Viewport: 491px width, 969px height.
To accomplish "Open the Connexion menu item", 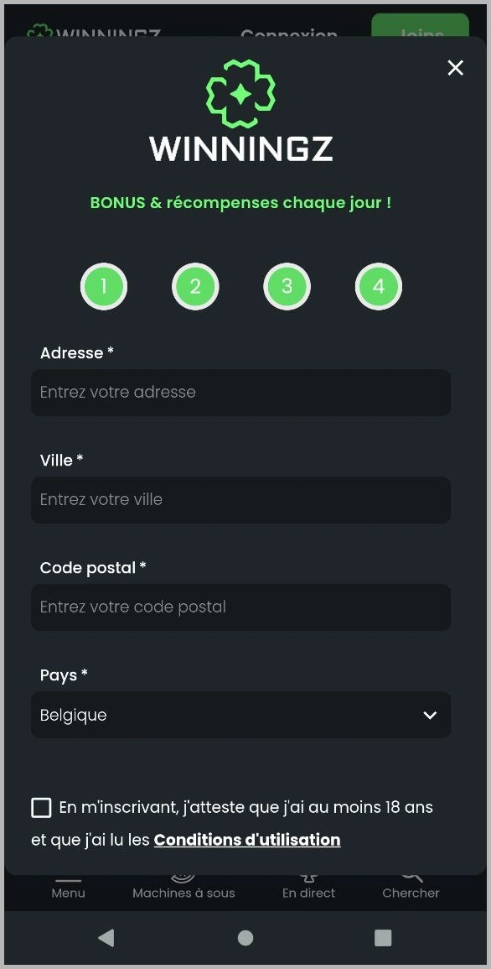I will (288, 37).
